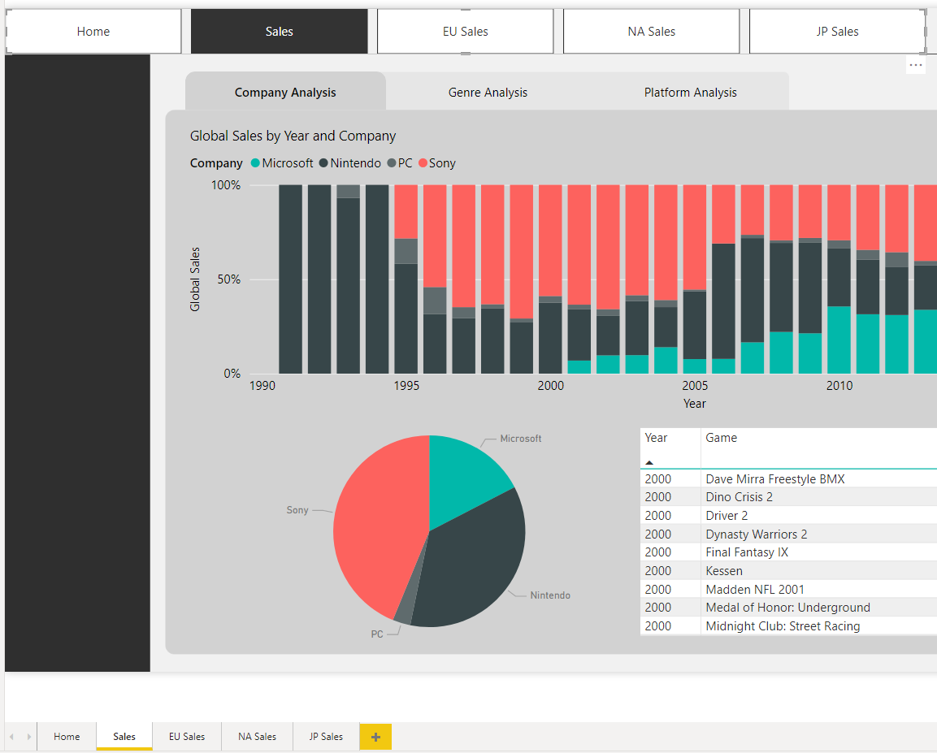Select the Madden NFL 2001 row
This screenshot has width=937, height=753.
click(x=788, y=590)
